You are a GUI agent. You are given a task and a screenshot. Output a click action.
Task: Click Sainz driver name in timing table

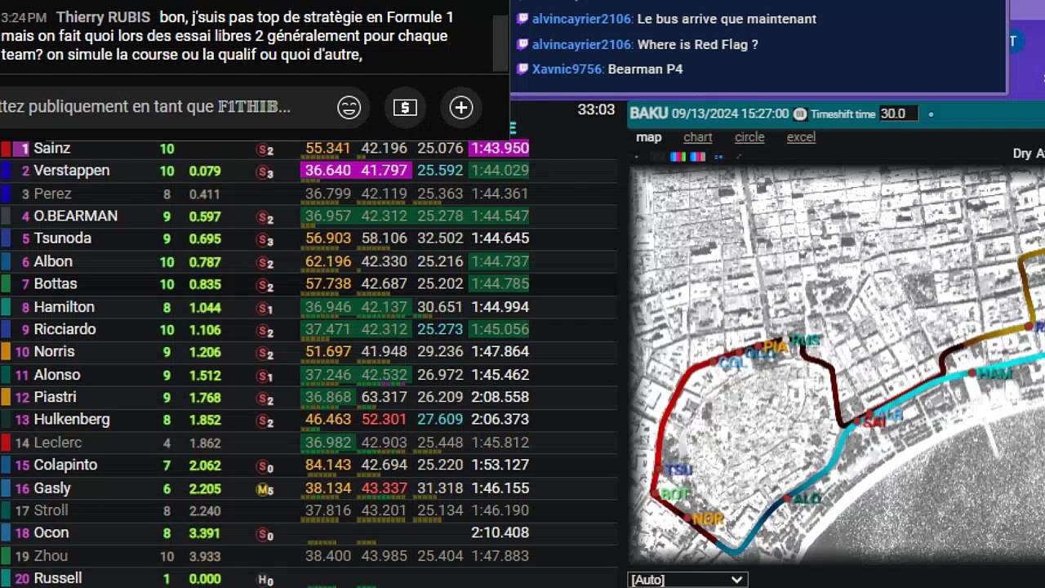pyautogui.click(x=51, y=149)
